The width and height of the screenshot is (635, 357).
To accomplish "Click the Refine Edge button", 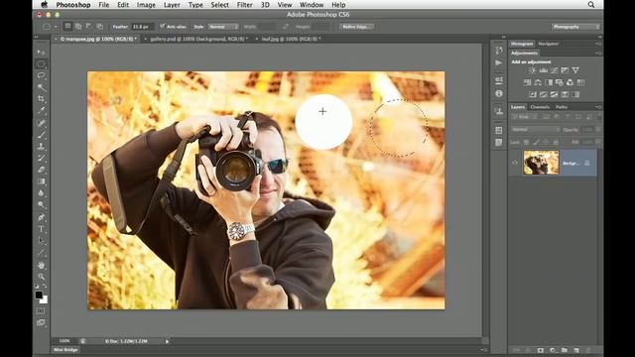I will pyautogui.click(x=355, y=27).
